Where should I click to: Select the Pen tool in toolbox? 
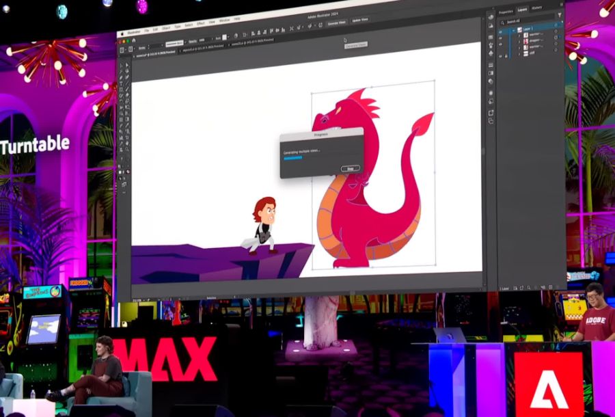pos(121,77)
